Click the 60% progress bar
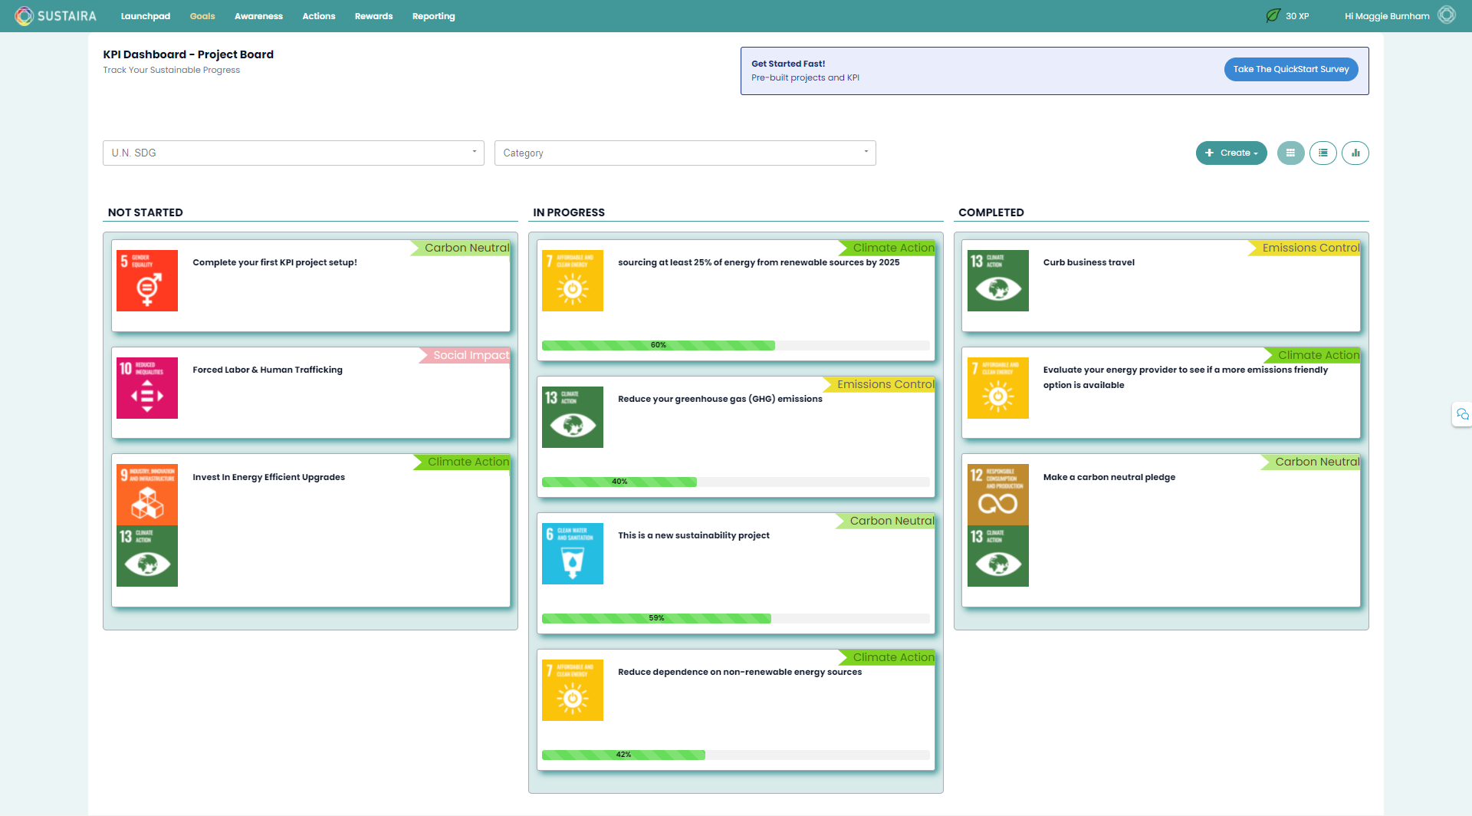This screenshot has height=816, width=1472. 736,345
